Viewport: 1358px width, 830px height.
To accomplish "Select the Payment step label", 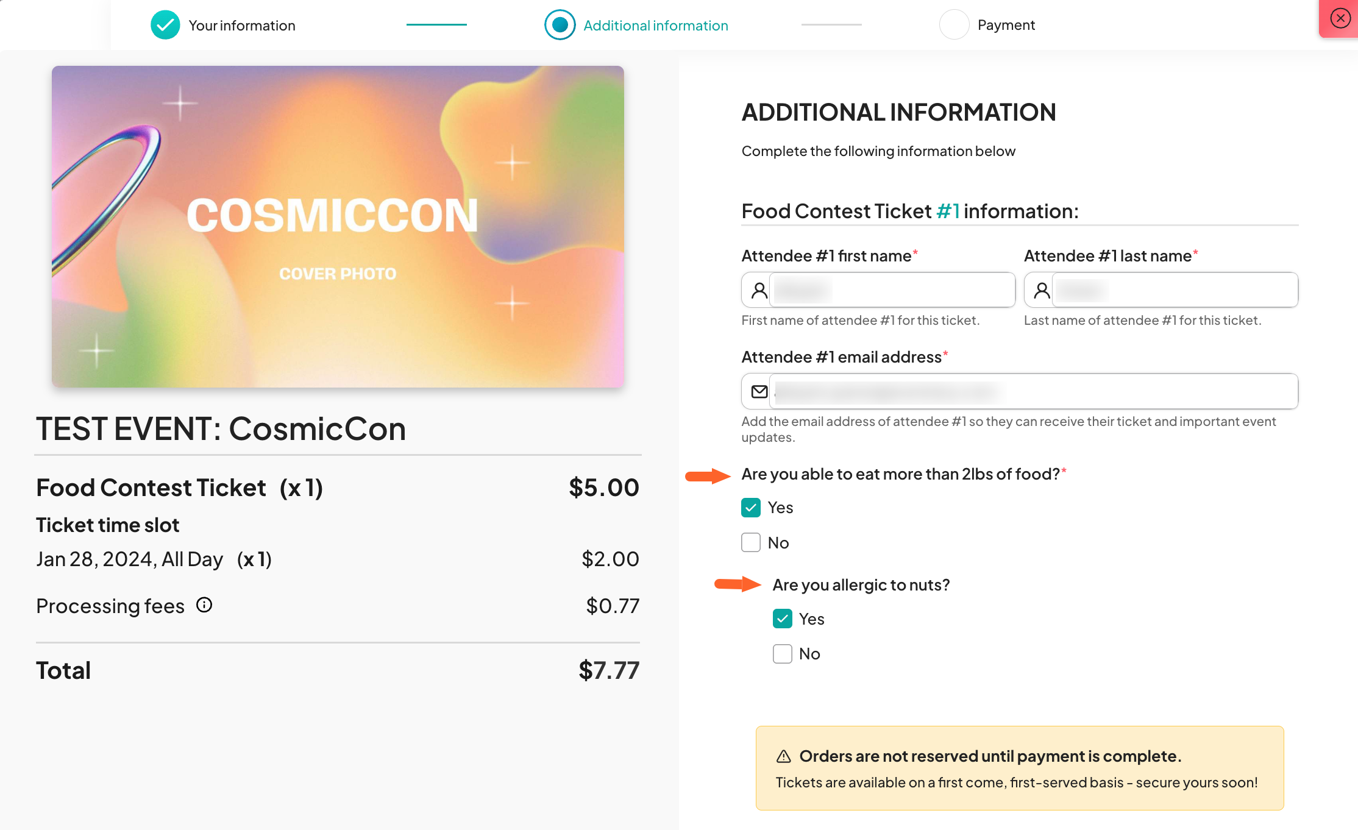I will (x=1006, y=25).
